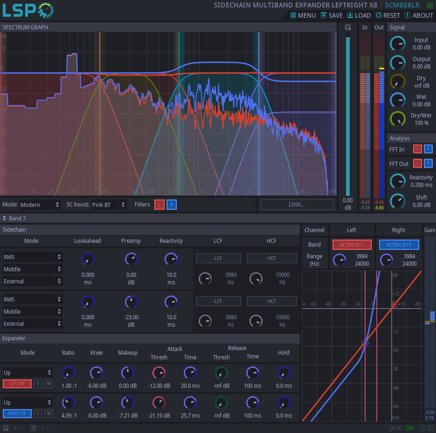Click the Shift knob
This screenshot has height=433, width=436.
pos(398,201)
